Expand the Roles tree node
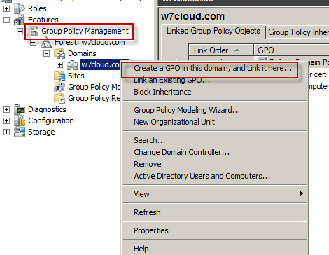This screenshot has width=329, height=255. (x=6, y=8)
